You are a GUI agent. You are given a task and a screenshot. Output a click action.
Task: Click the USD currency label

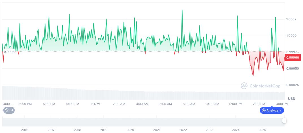(x=291, y=98)
